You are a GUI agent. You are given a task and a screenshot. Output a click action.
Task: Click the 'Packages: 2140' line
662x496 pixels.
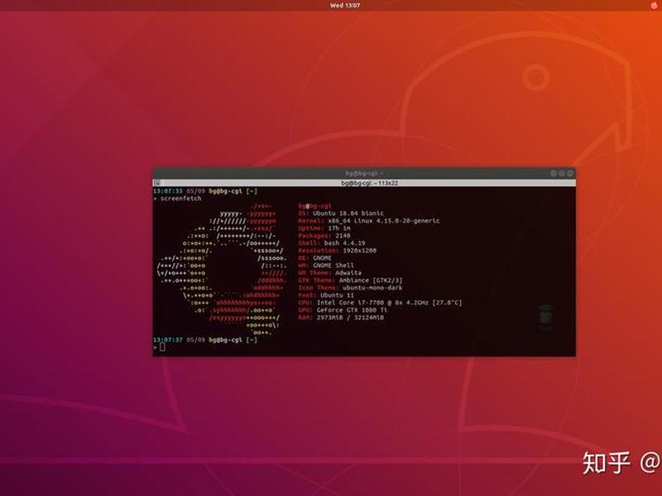324,236
